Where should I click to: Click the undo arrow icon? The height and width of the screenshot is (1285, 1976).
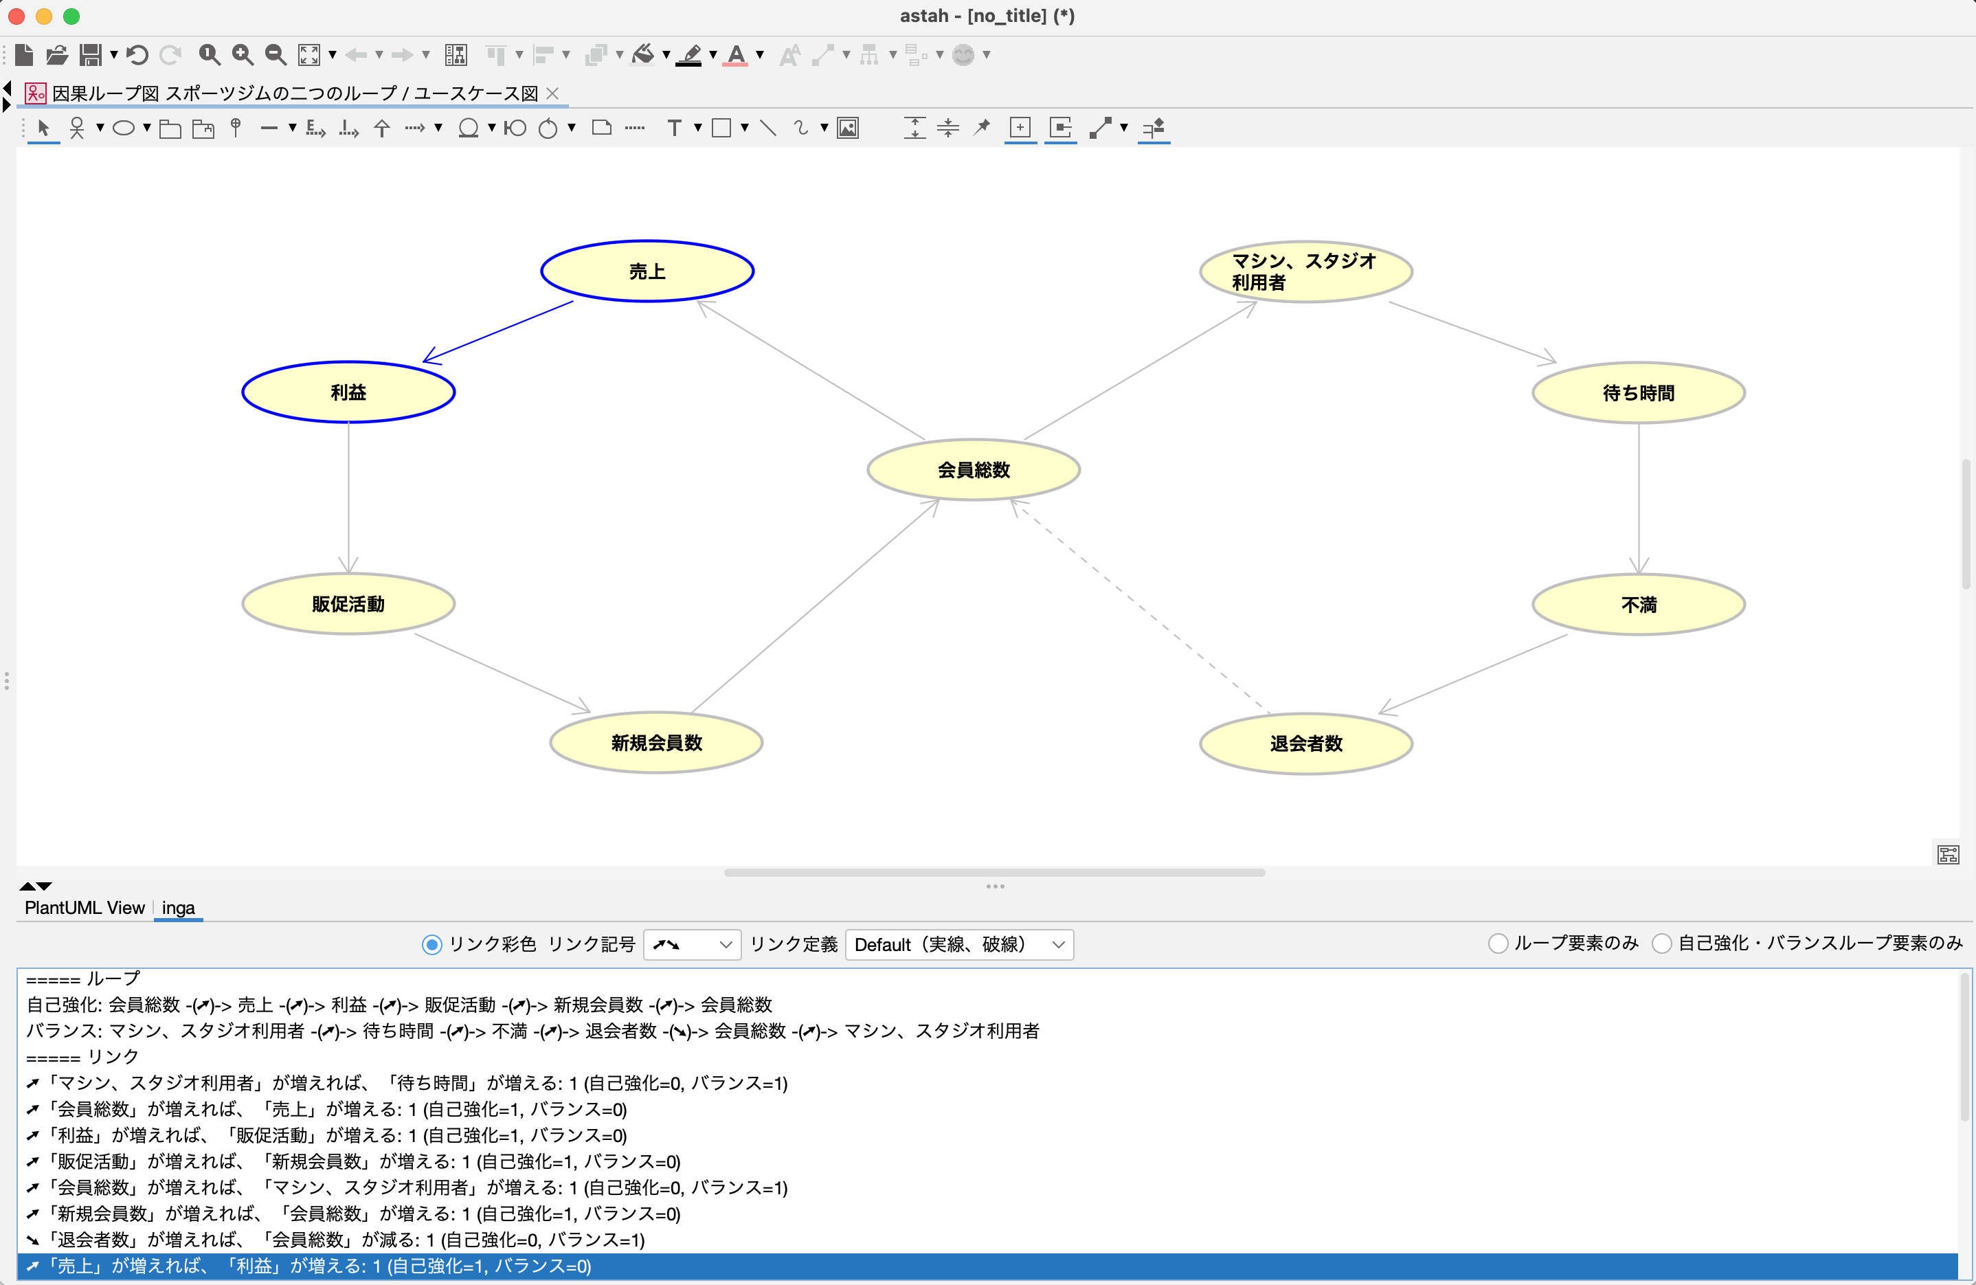pos(138,55)
